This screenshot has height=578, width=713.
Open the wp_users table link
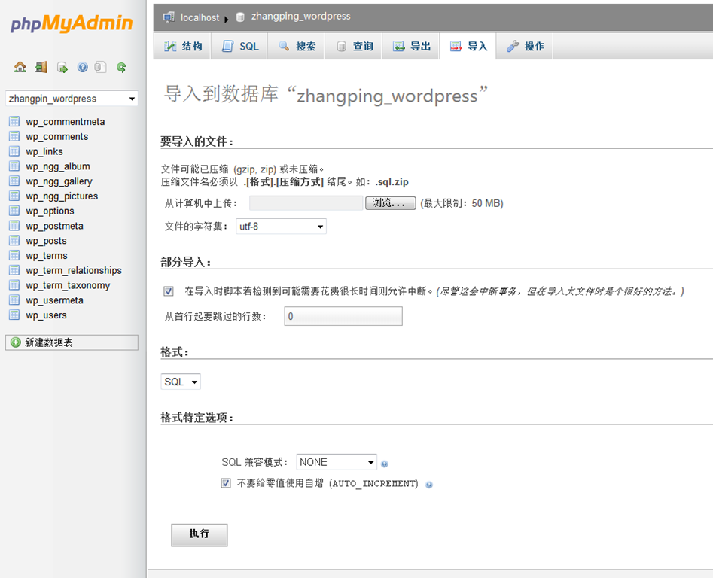(47, 315)
